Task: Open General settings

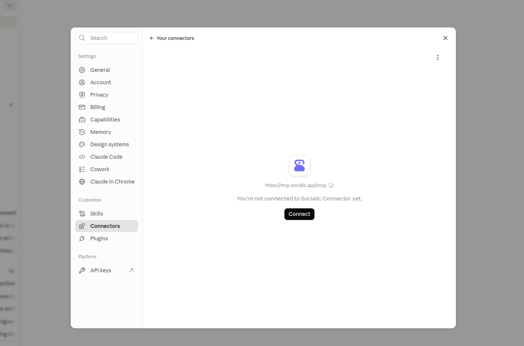Action: (x=106, y=70)
